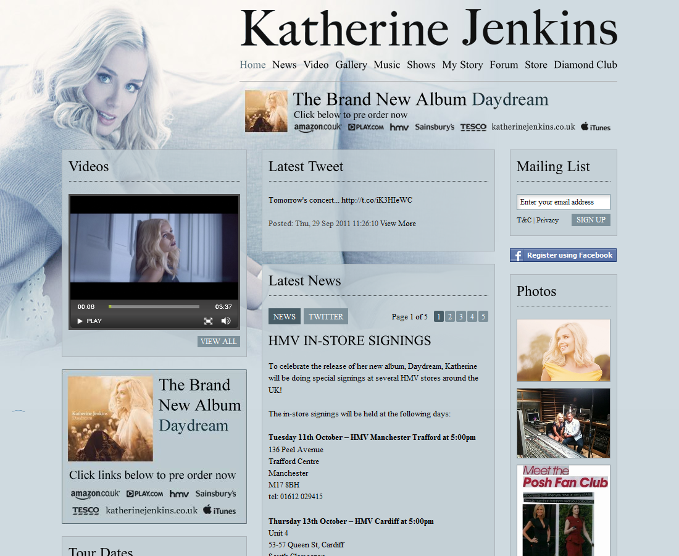Viewport: 679px width, 556px height.
Task: Click the hmv logo in top banner
Action: (399, 127)
